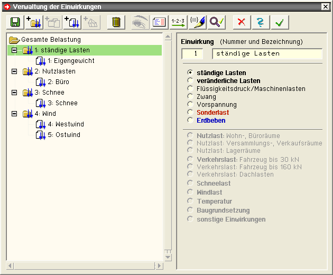Collapse the 3: Schnee tree branch
333x275 pixels.
tap(14, 93)
